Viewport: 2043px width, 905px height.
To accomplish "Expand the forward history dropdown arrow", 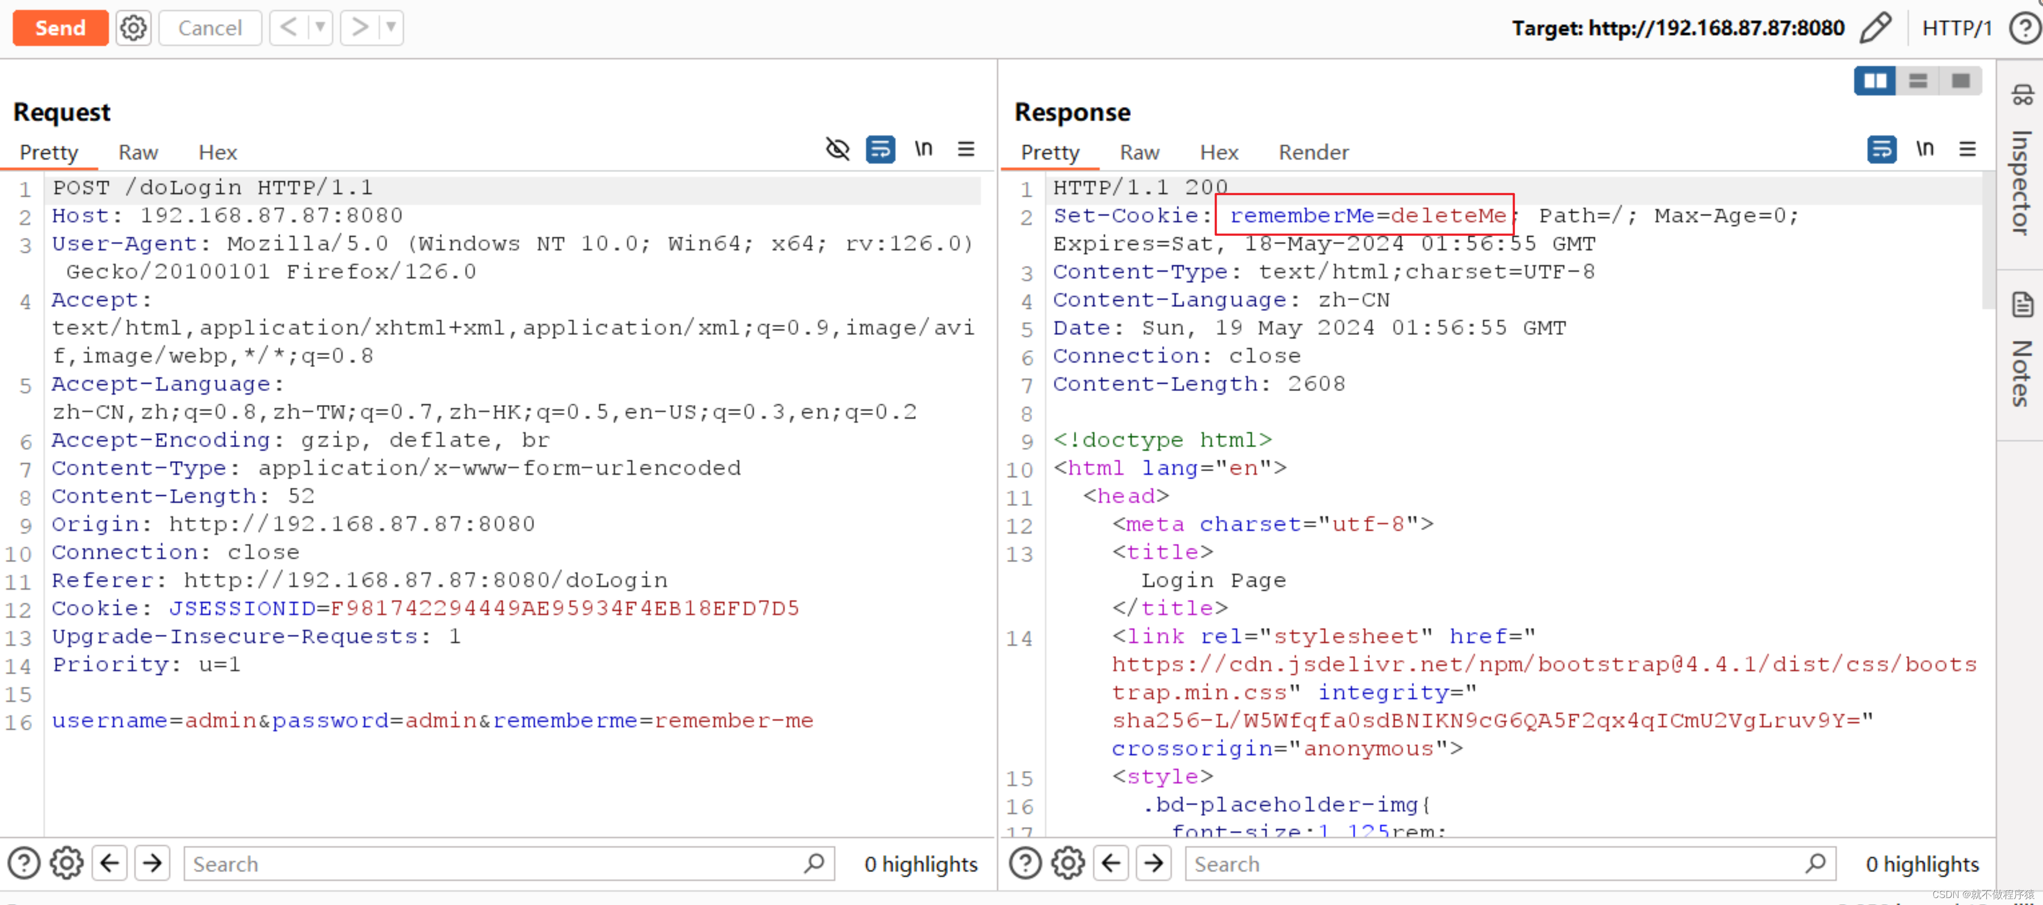I will [x=391, y=28].
